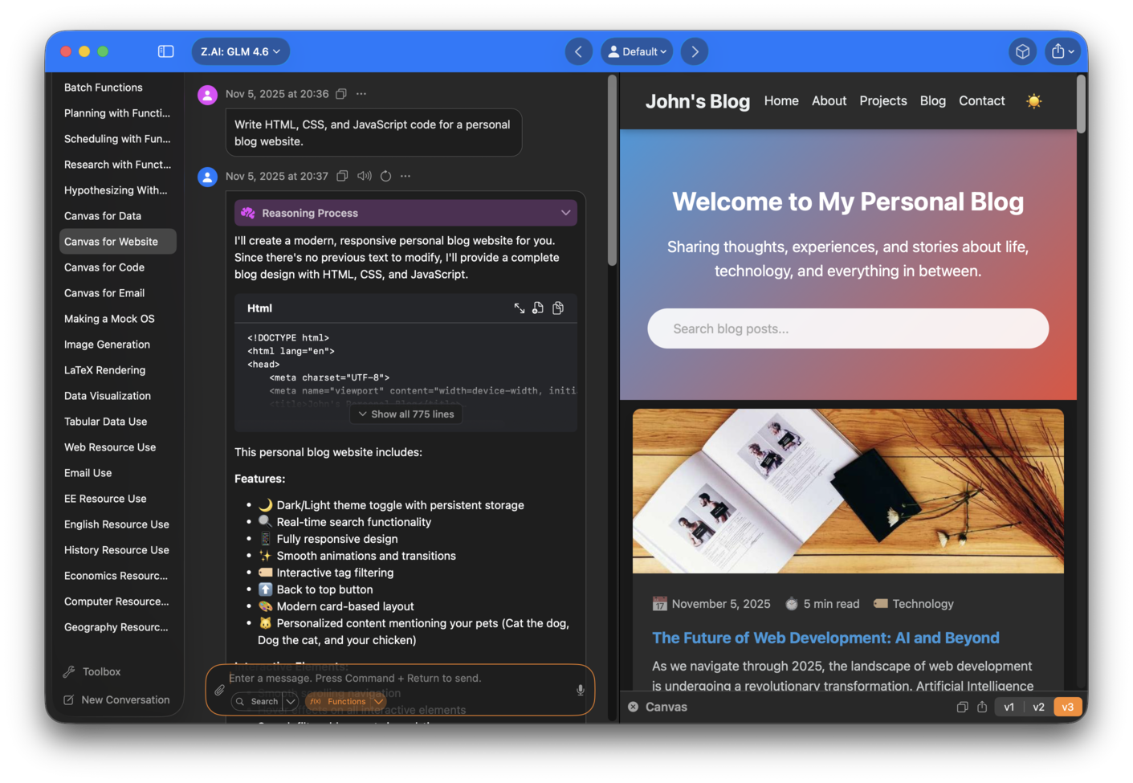Open 'The Future of Web Development' article link

click(x=825, y=638)
